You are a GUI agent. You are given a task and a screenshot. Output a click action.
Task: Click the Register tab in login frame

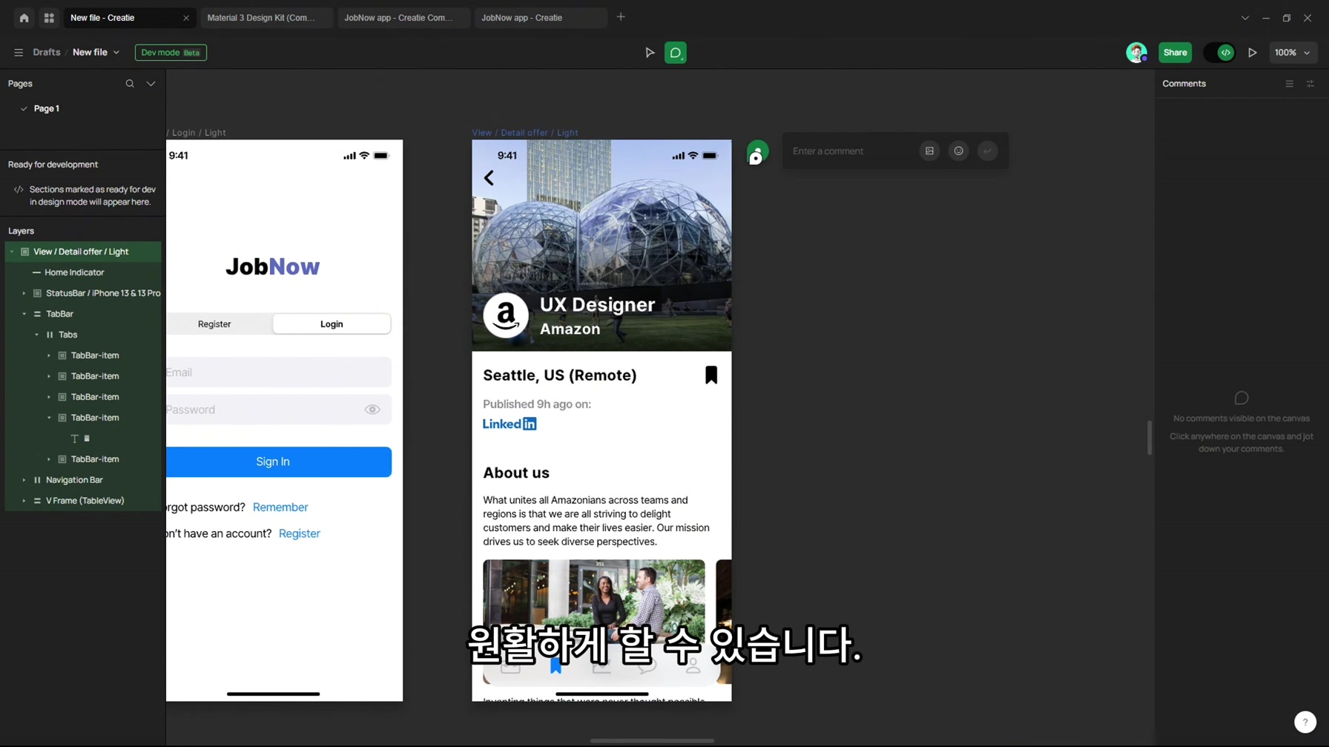click(214, 324)
